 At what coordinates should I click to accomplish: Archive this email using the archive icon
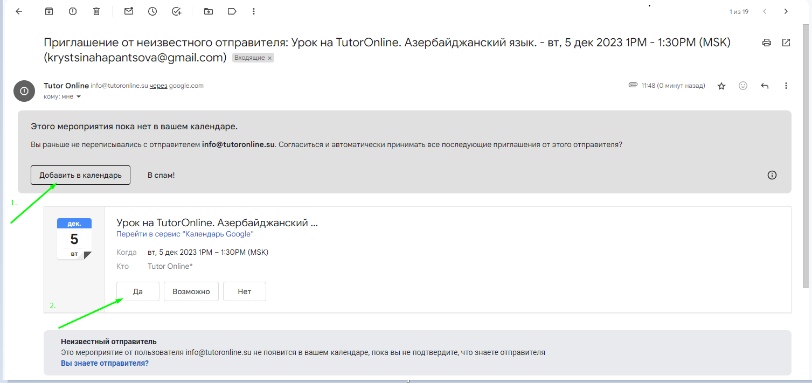pyautogui.click(x=49, y=11)
